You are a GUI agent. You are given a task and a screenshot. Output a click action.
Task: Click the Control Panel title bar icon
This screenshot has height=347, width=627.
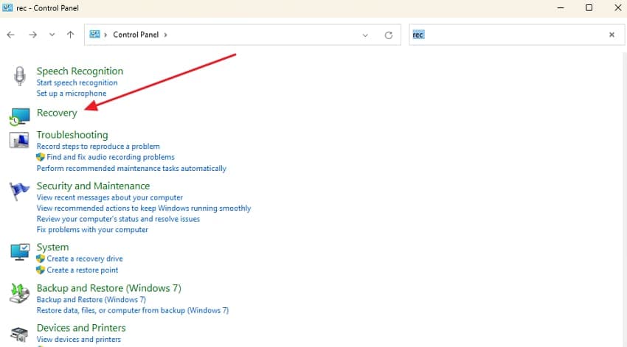(x=7, y=7)
